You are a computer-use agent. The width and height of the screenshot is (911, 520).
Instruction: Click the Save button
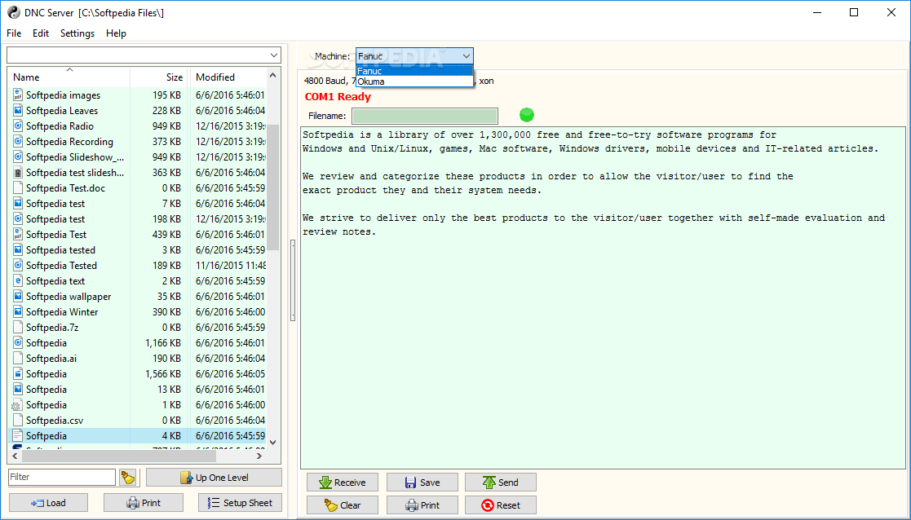click(x=422, y=483)
